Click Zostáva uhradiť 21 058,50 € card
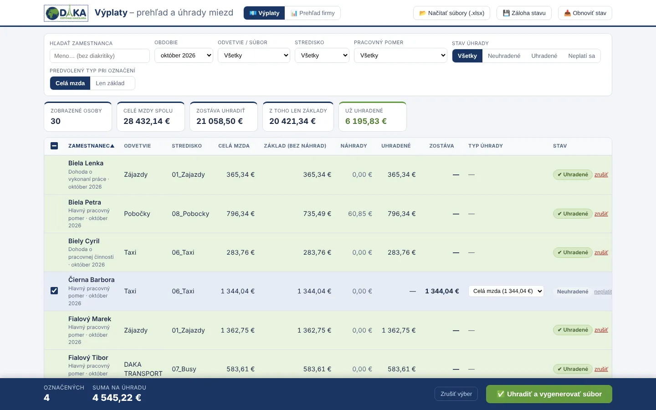Viewport: 656px width, 410px height. click(x=224, y=117)
